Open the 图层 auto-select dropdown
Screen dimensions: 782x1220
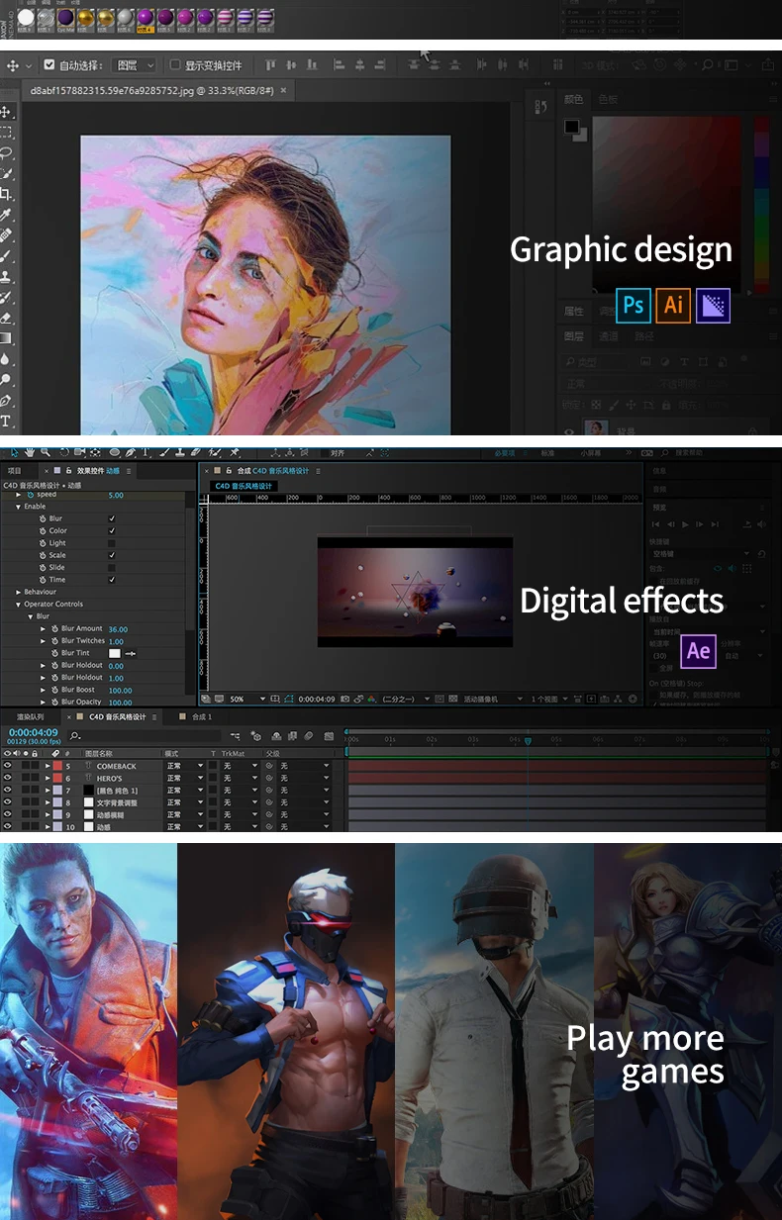point(136,65)
